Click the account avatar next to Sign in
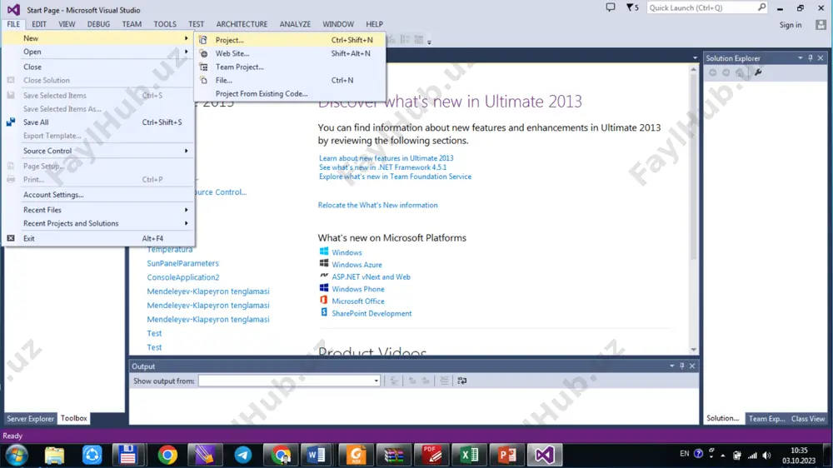This screenshot has width=833, height=468. (x=821, y=24)
